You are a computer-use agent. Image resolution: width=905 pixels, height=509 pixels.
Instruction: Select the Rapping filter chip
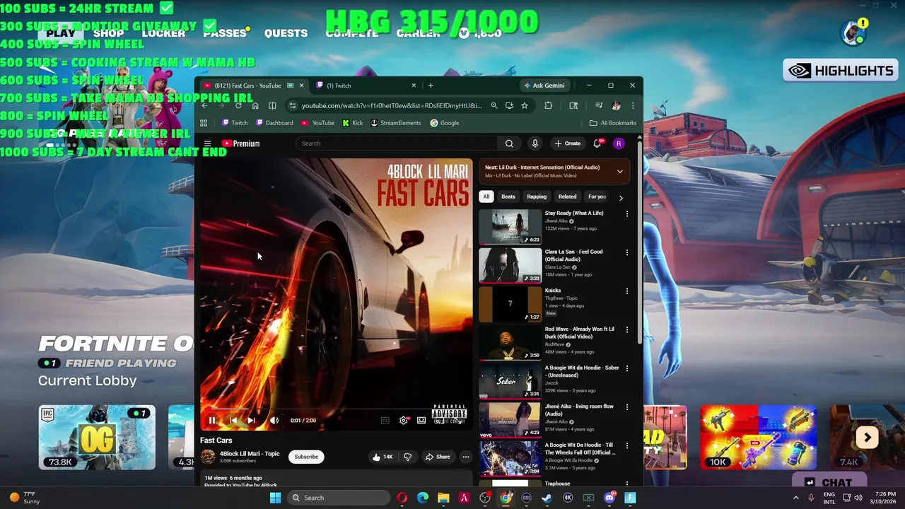[537, 197]
